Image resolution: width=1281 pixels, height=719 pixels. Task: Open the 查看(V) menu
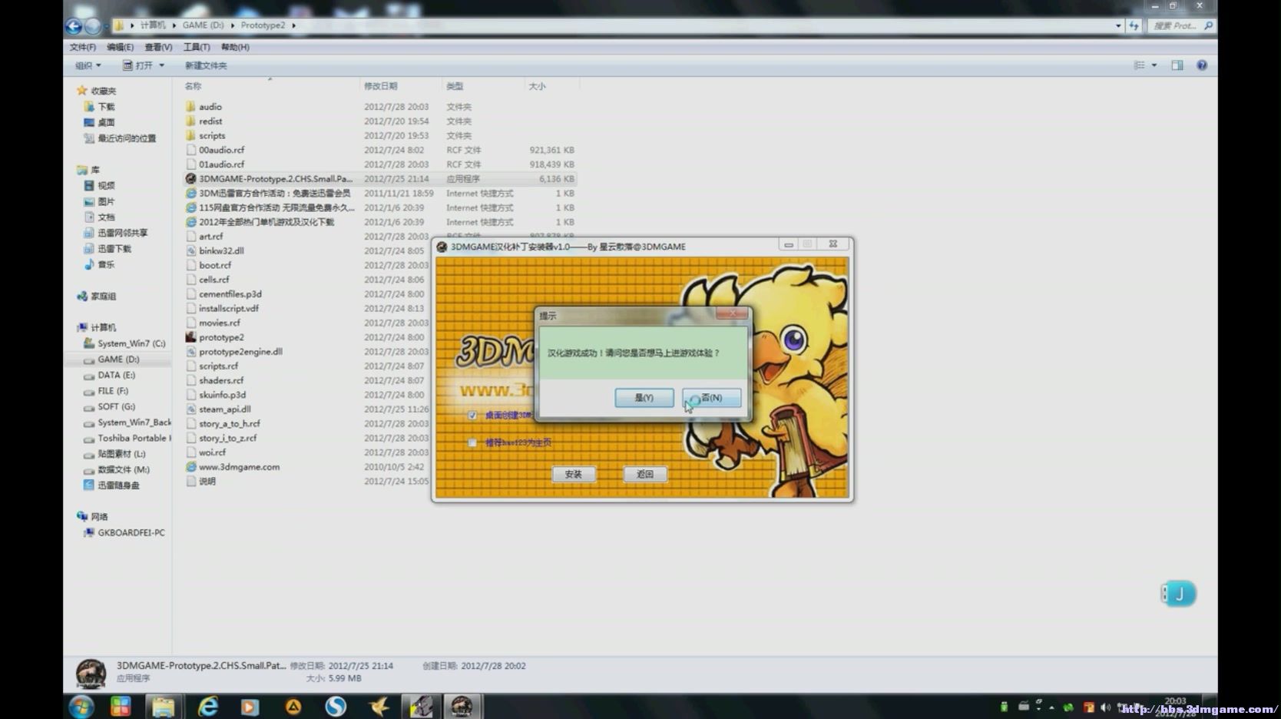(x=158, y=47)
